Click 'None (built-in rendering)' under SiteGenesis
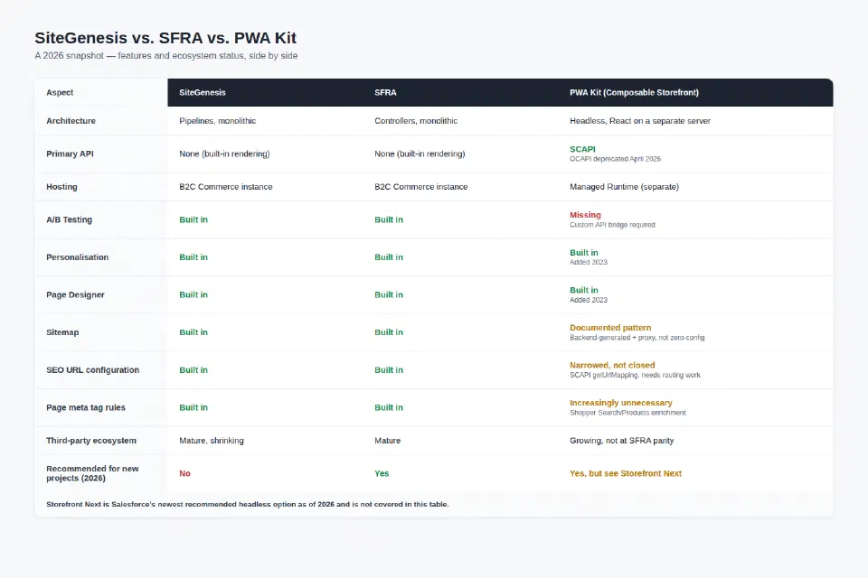Image resolution: width=868 pixels, height=578 pixels. tap(225, 154)
